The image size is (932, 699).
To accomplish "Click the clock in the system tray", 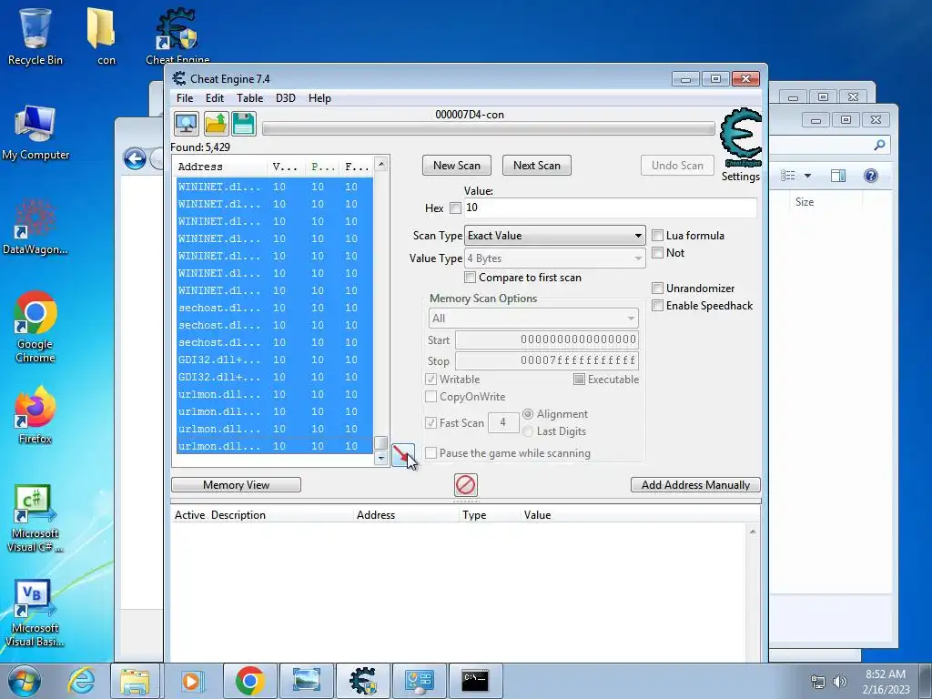I will pos(886,682).
